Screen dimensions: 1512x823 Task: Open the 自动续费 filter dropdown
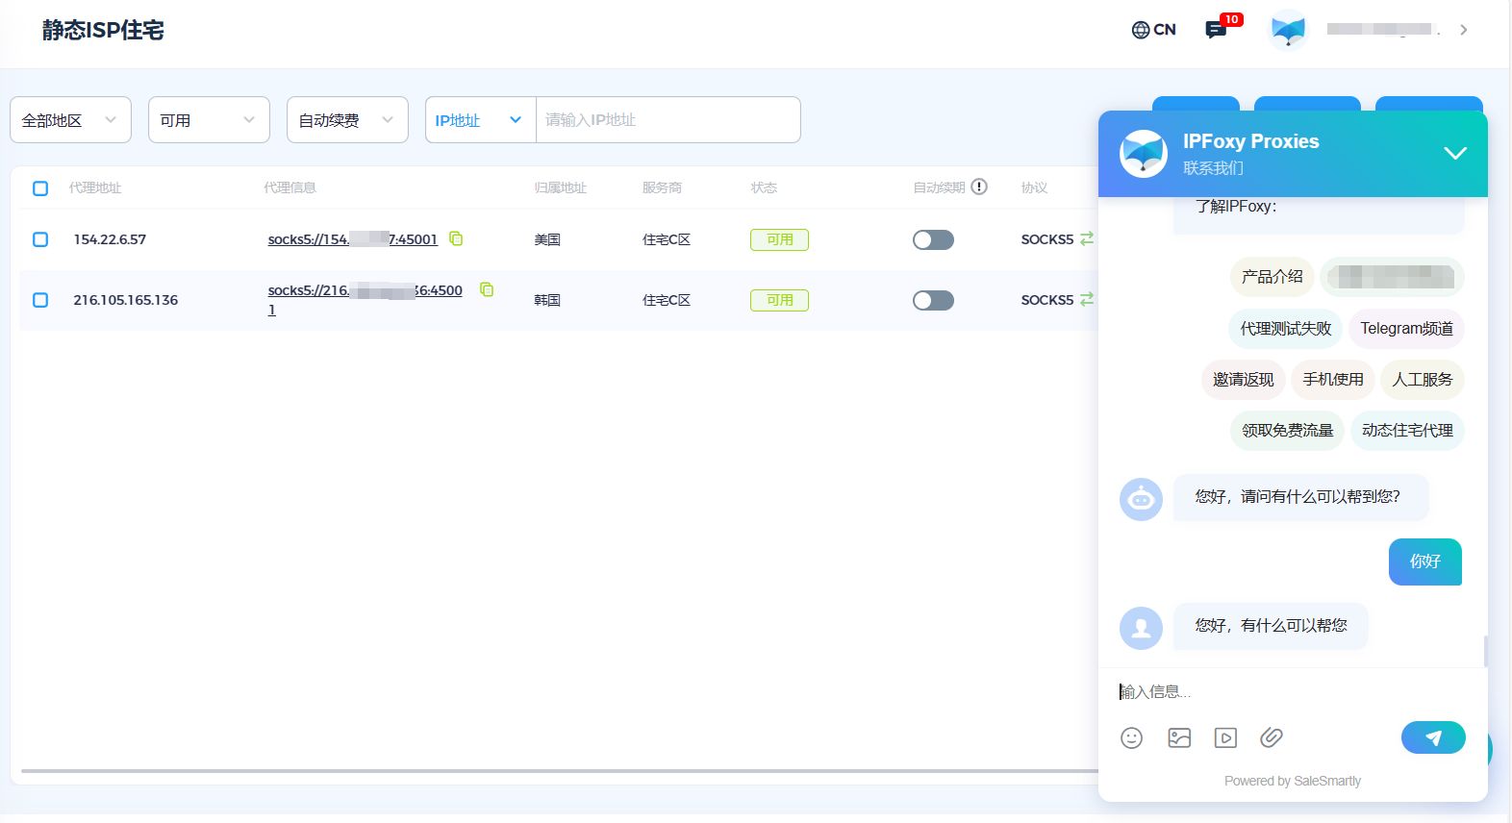click(347, 120)
